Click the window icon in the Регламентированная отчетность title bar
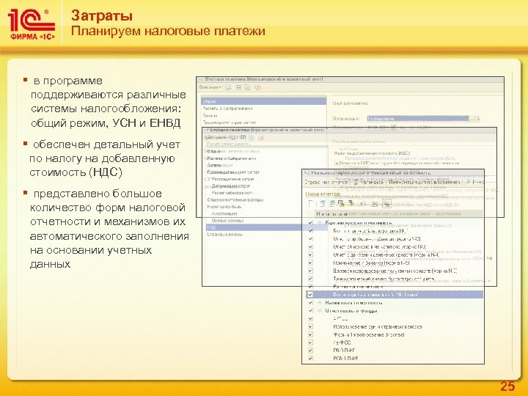 coord(307,173)
